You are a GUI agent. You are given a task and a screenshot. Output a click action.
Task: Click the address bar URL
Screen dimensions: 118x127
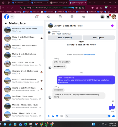pyautogui.click(x=46, y=8)
